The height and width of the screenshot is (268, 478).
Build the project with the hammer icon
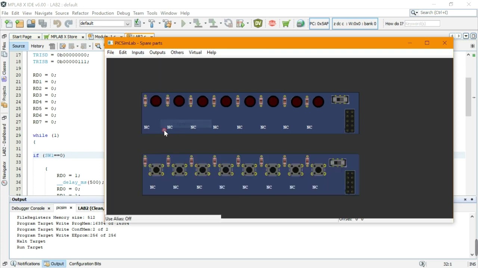click(x=152, y=23)
